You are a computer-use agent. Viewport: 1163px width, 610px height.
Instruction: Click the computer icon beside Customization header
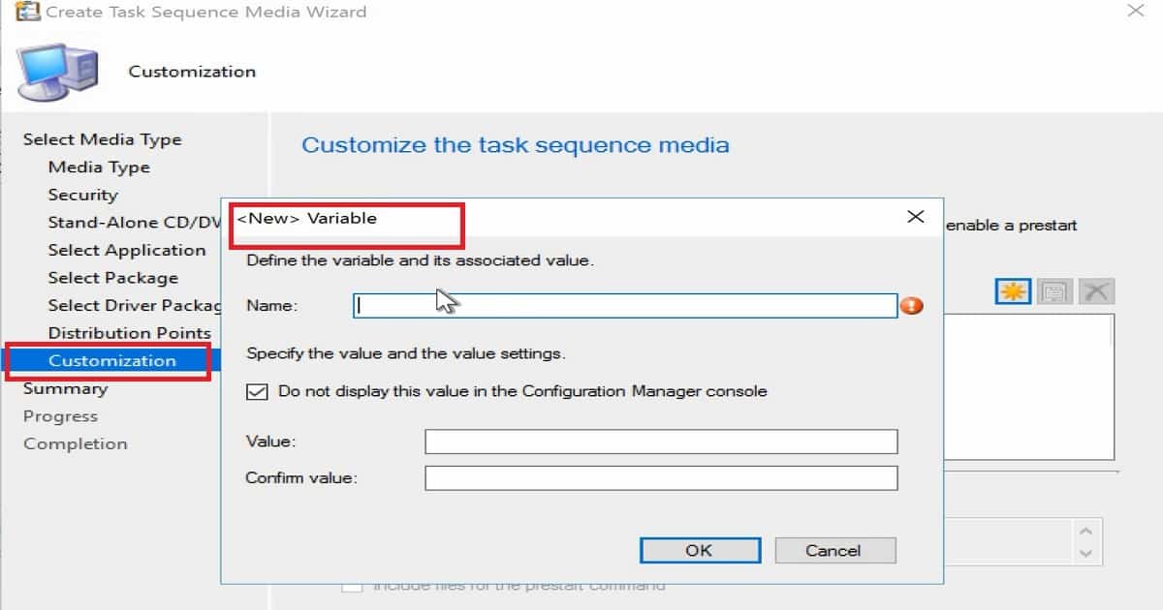click(x=58, y=72)
